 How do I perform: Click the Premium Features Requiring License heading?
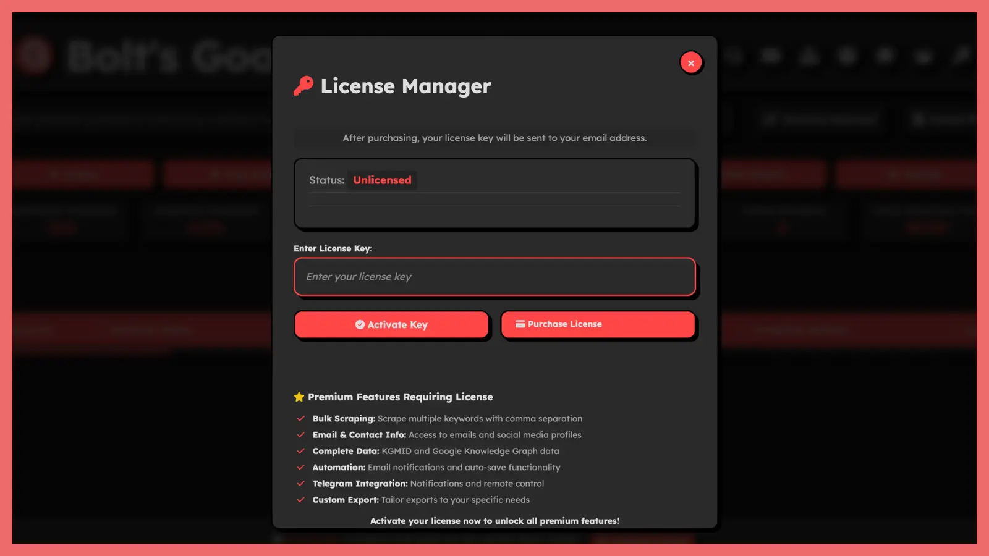coord(400,397)
